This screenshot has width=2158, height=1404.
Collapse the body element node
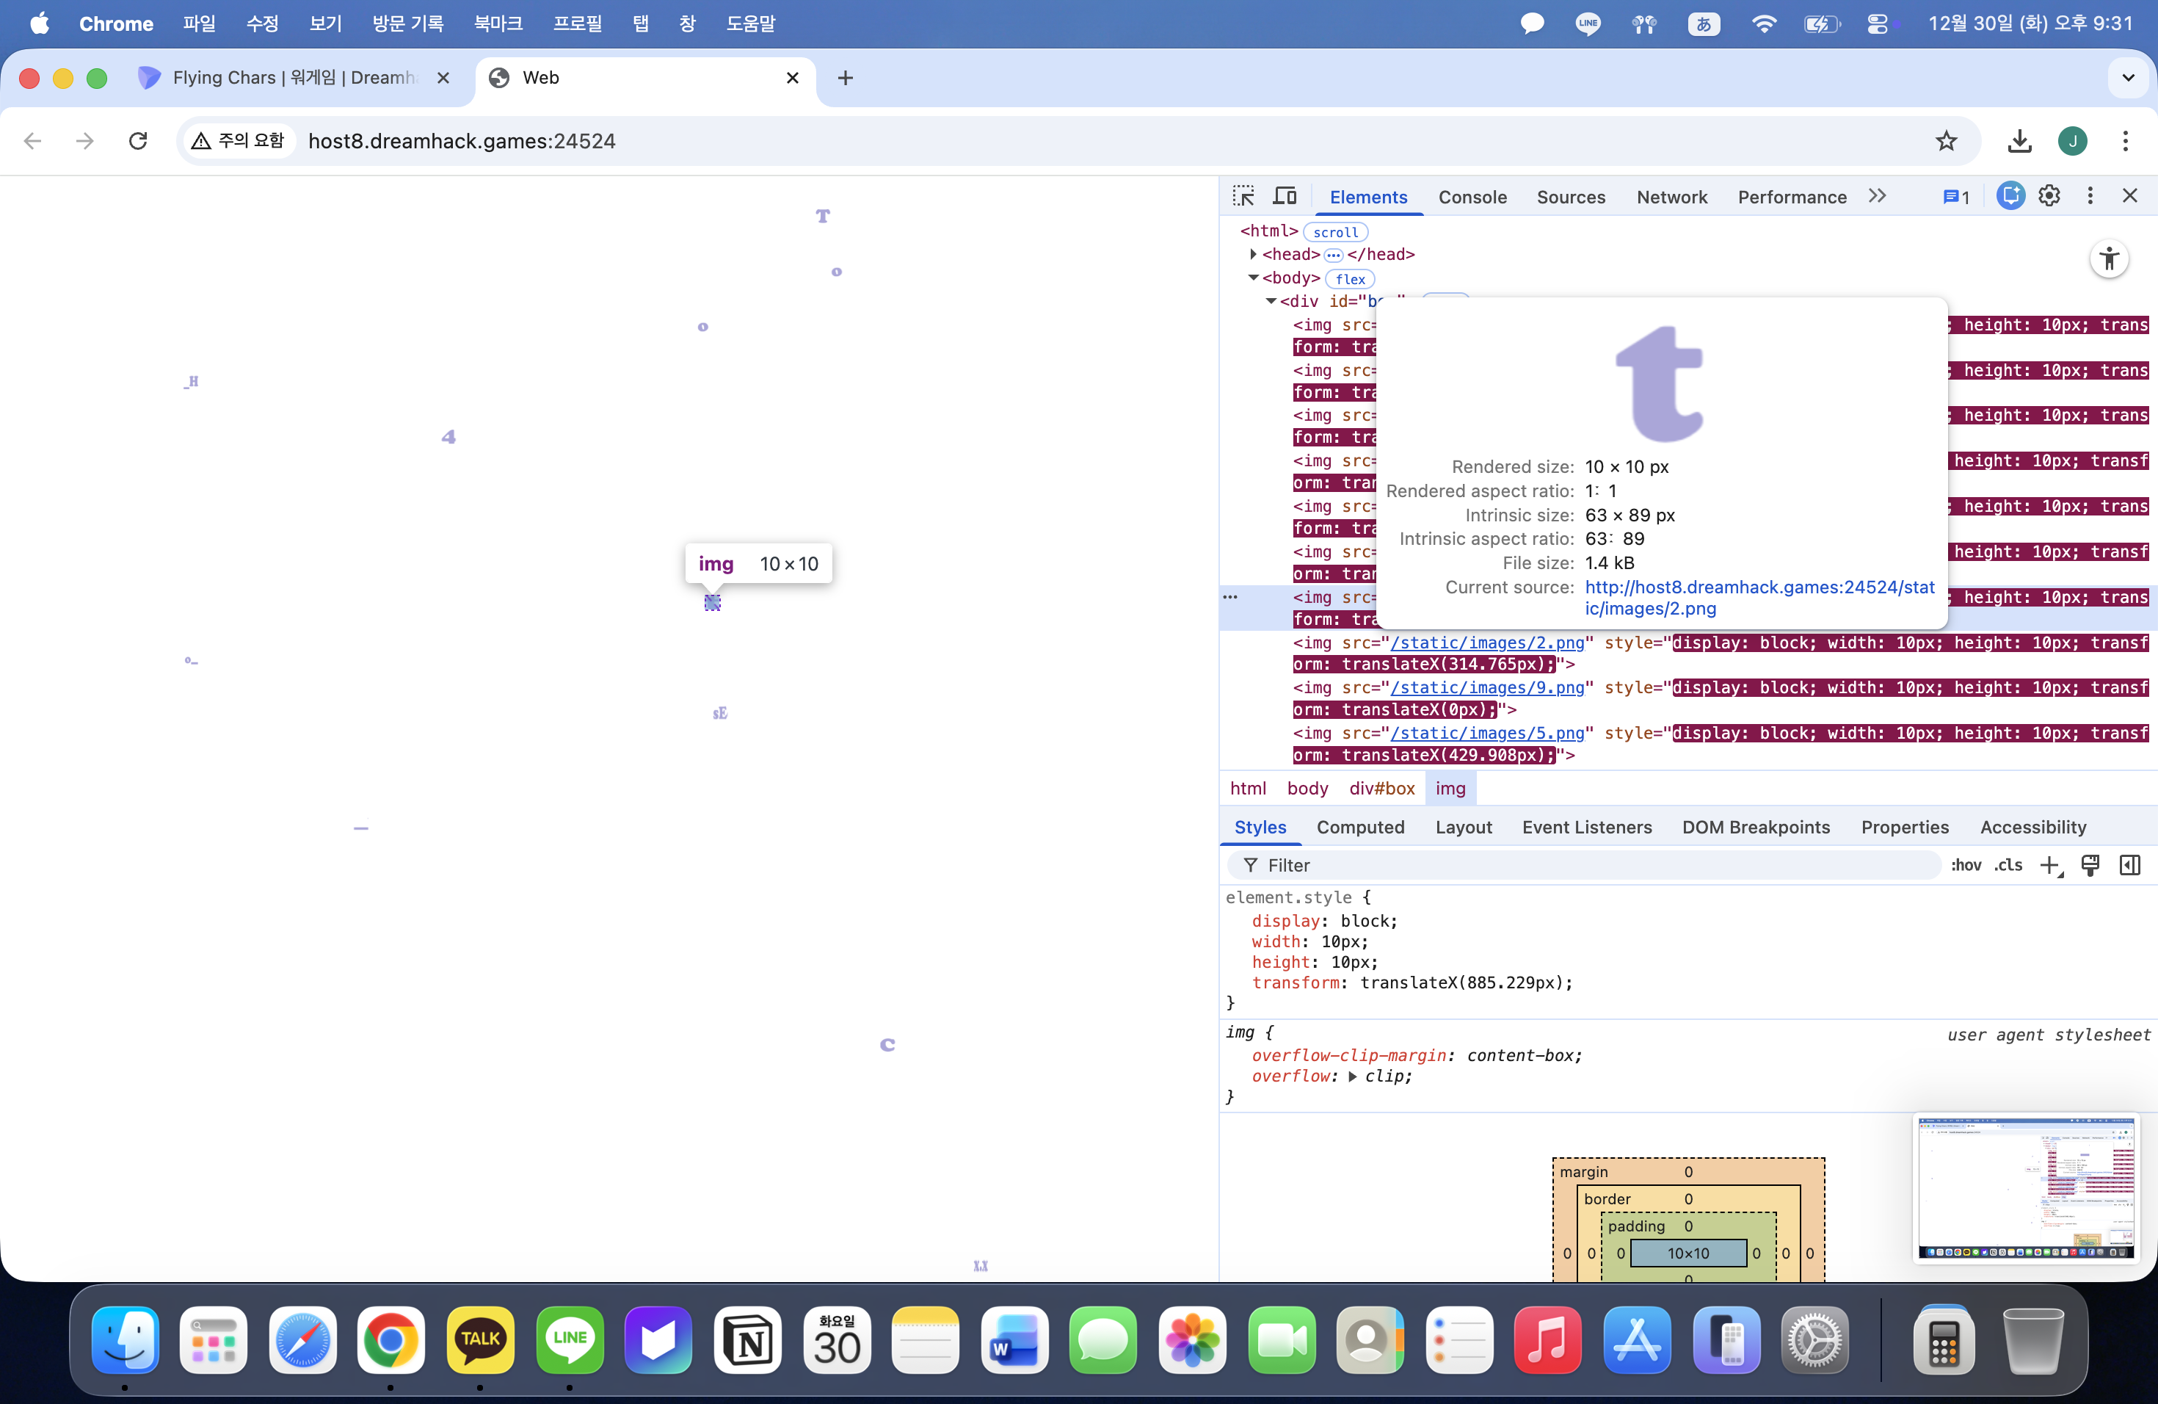[x=1253, y=278]
